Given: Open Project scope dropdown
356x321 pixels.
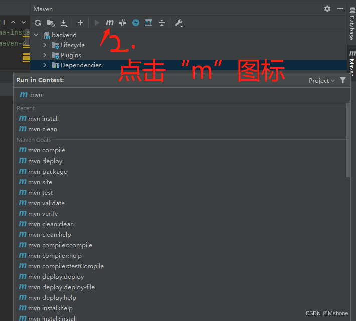Looking at the screenshot, I should (x=322, y=81).
